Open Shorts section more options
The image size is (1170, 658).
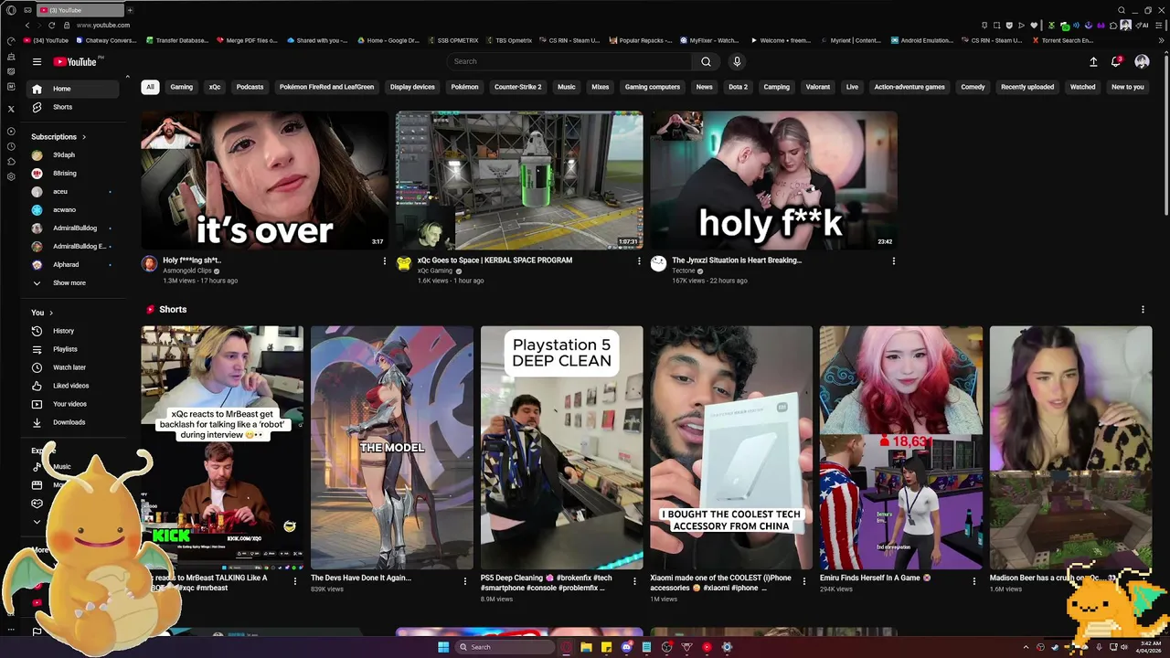1143,310
